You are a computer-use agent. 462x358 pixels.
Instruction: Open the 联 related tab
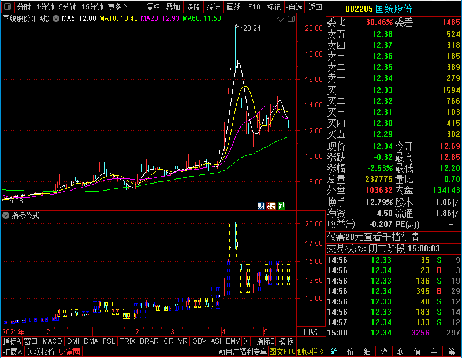(x=400, y=352)
